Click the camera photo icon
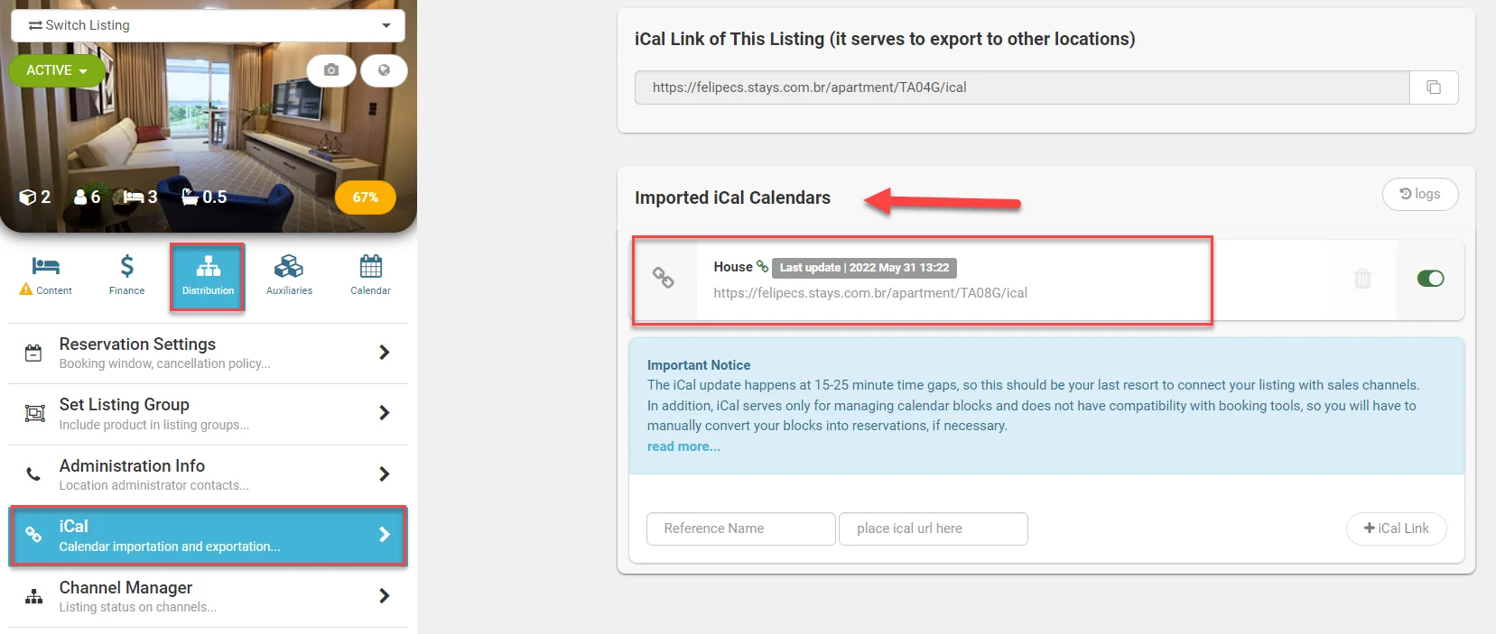1496x634 pixels. pos(331,70)
